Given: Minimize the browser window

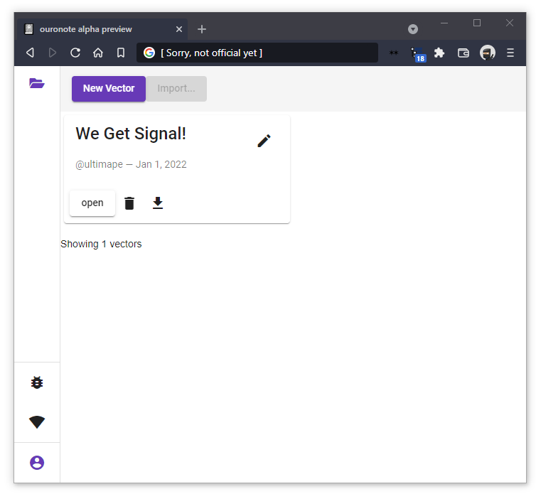Looking at the screenshot, I should (444, 23).
